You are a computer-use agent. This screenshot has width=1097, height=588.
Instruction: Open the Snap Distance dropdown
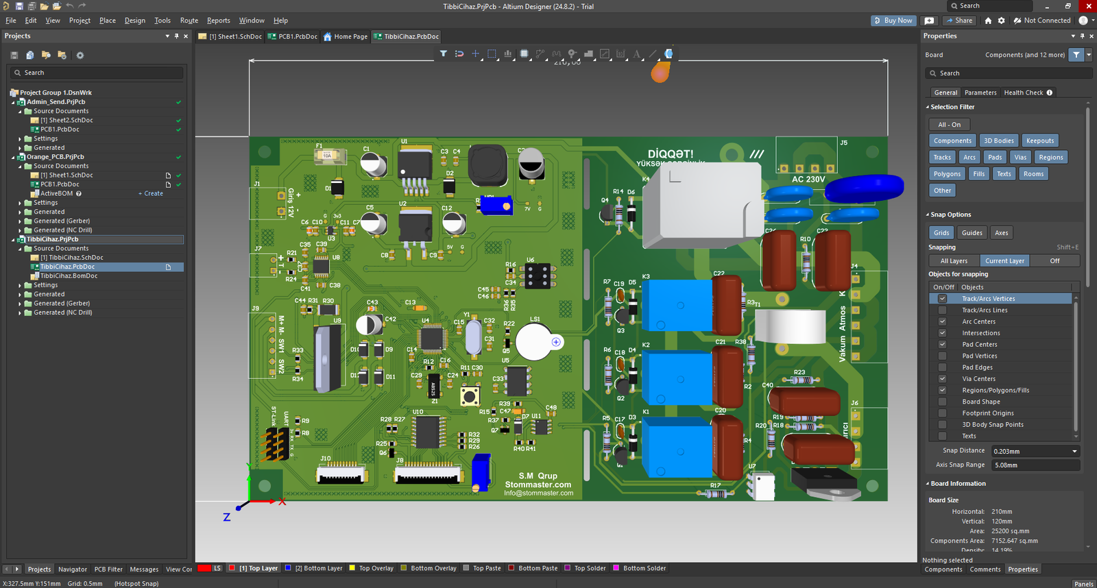[x=1074, y=451]
